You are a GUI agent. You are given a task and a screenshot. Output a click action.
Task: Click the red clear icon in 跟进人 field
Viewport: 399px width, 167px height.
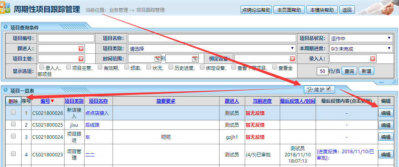coord(81,49)
